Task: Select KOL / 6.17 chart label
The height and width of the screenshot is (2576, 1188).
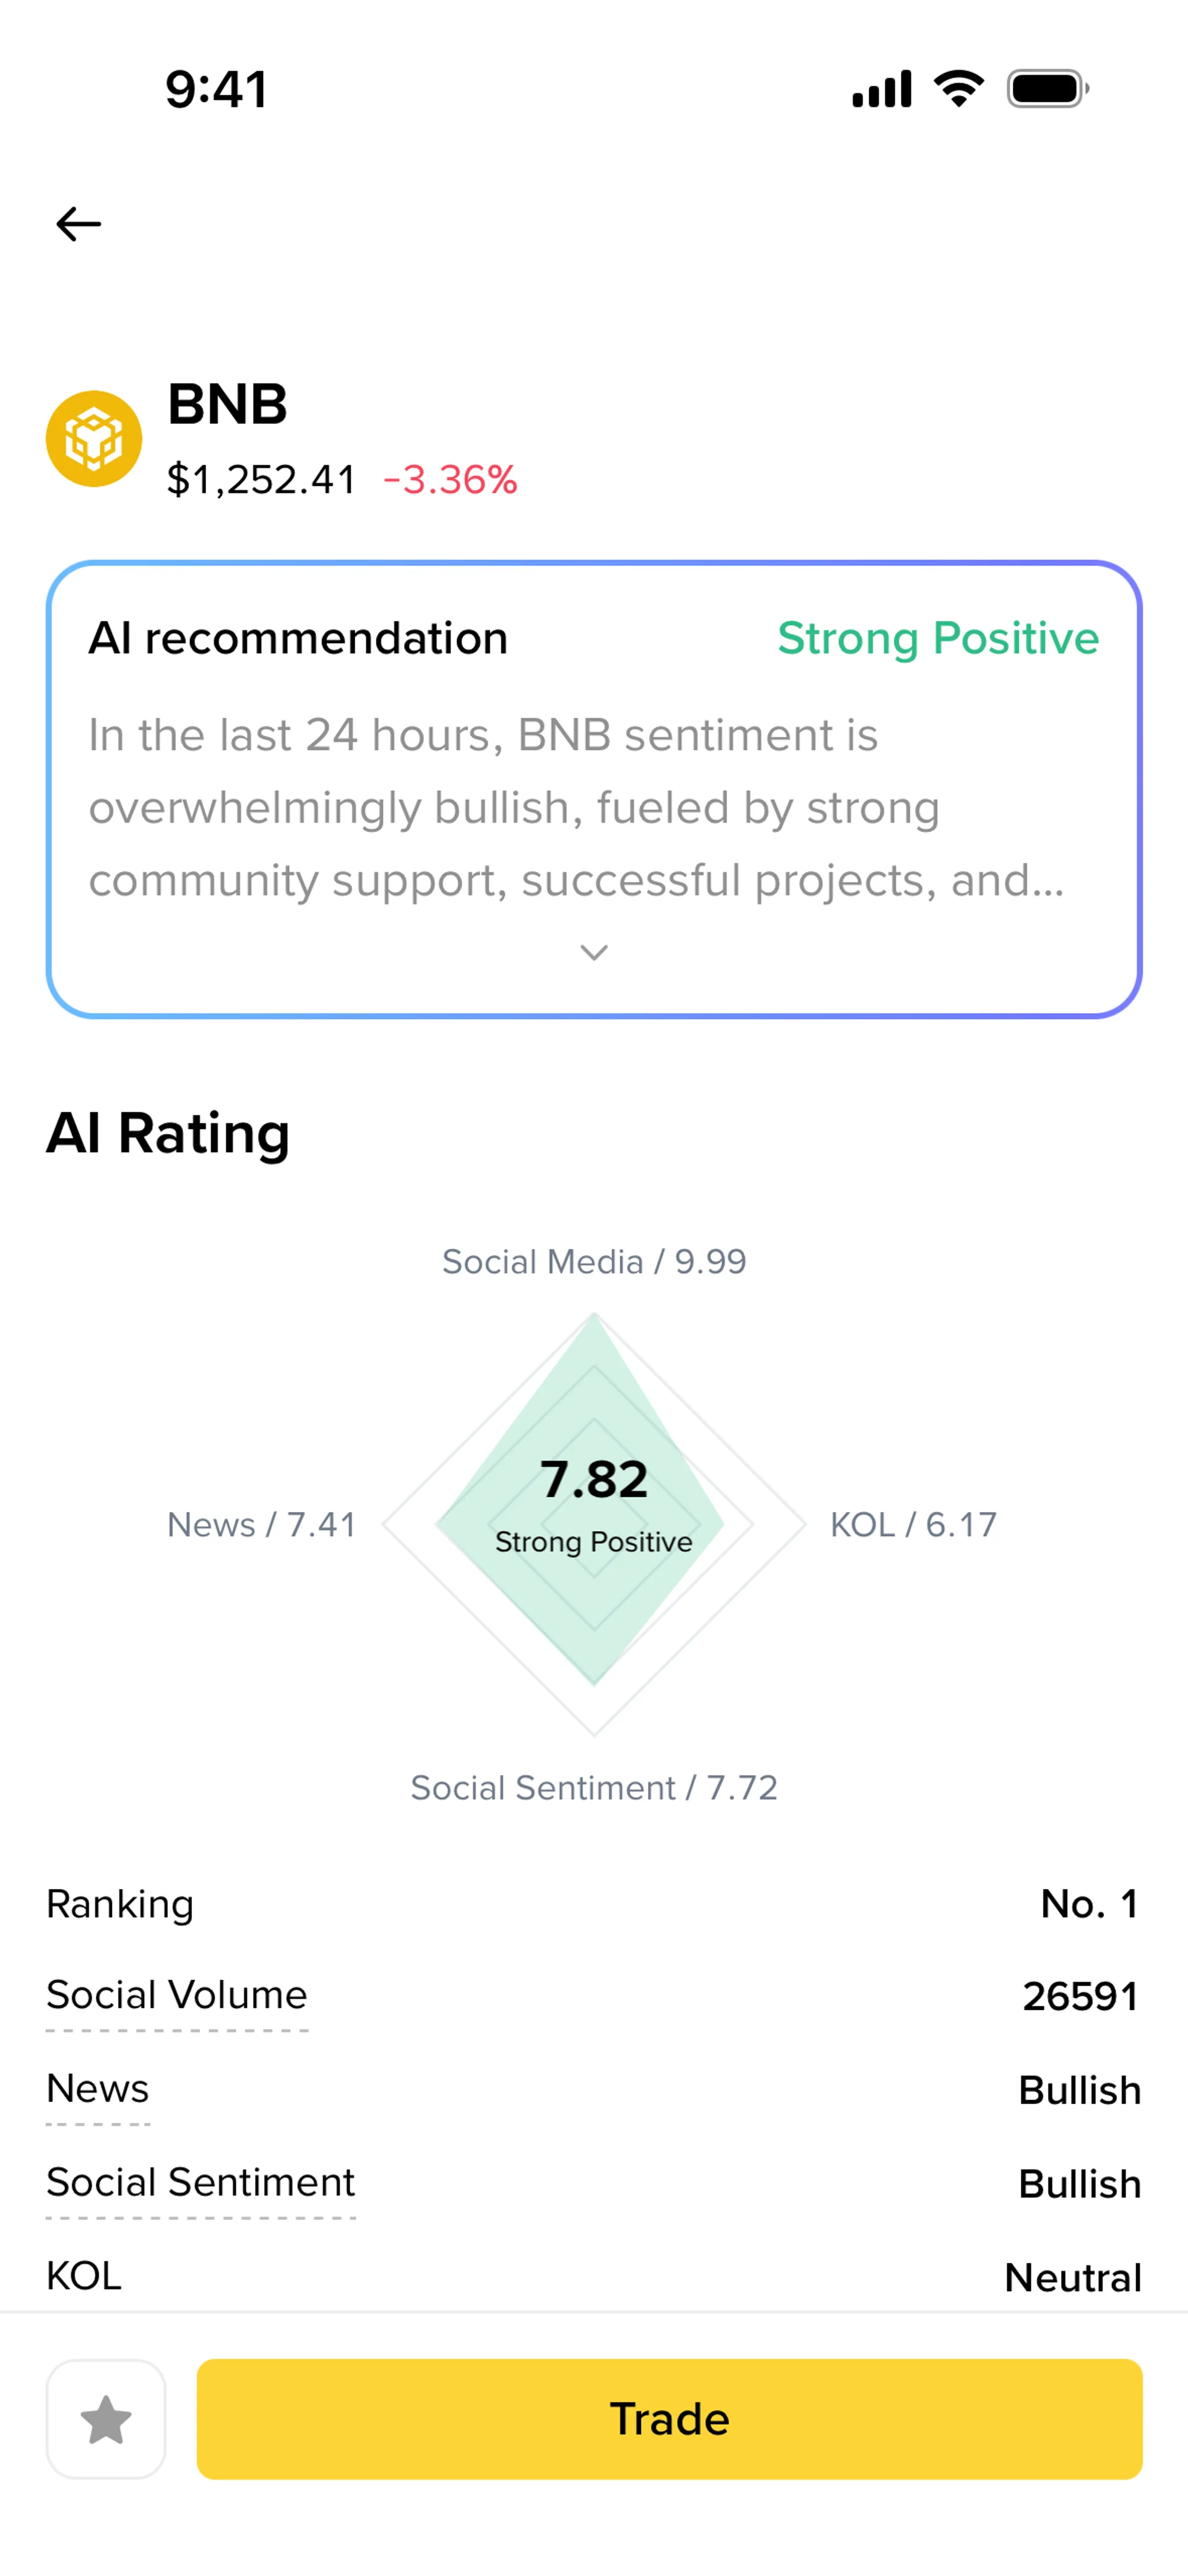Action: [x=914, y=1525]
